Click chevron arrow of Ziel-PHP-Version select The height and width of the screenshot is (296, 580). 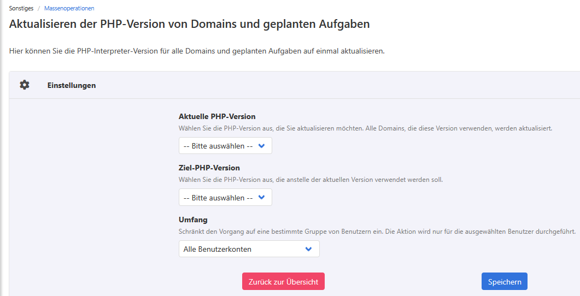point(261,198)
